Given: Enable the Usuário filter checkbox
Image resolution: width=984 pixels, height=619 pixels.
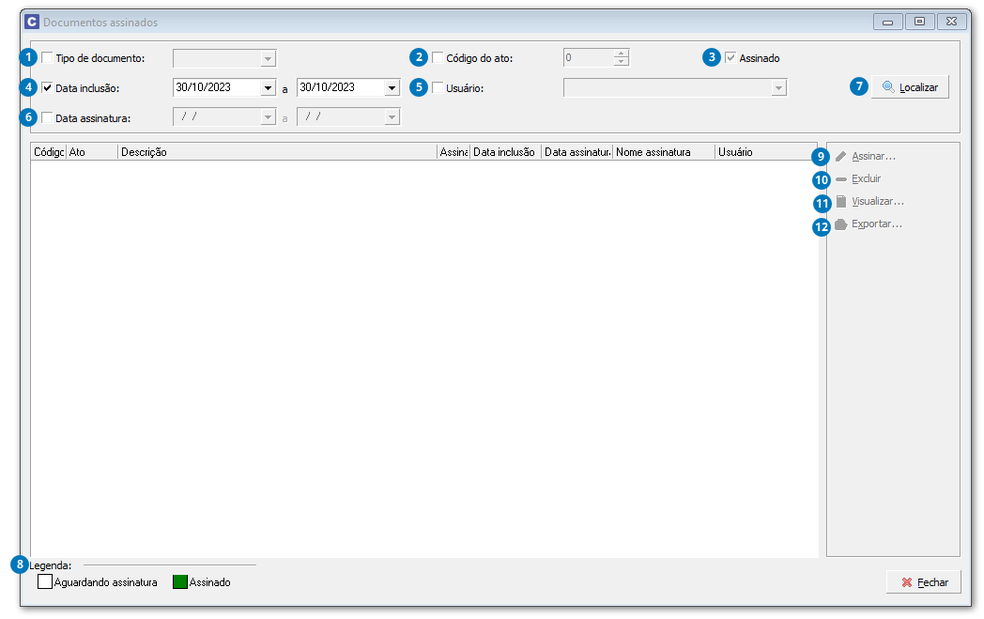Looking at the screenshot, I should pos(438,88).
